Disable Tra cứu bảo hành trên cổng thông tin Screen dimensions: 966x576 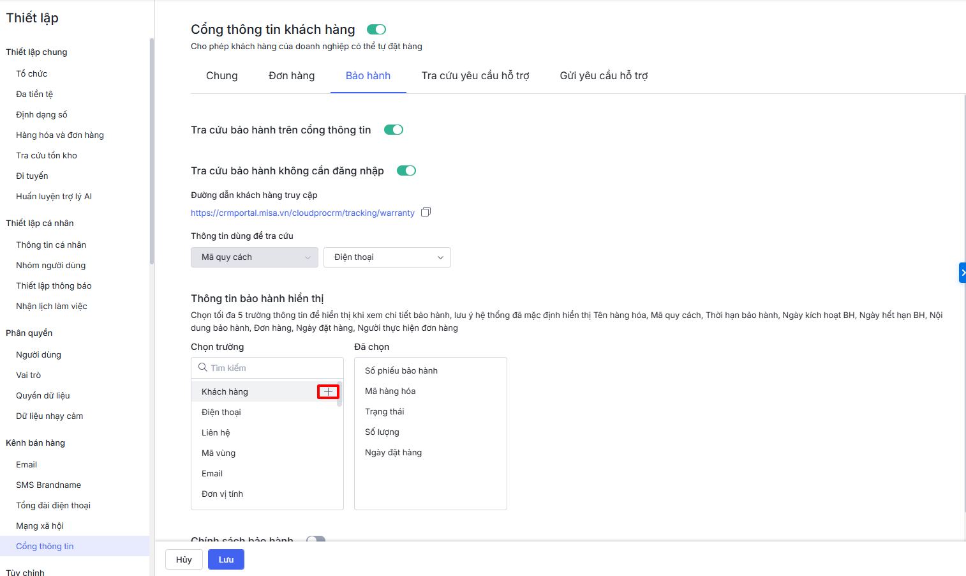393,130
